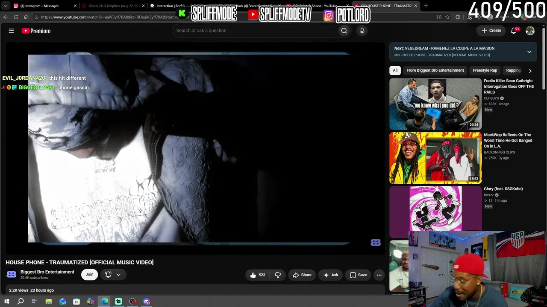Screen dimensions: 547x307
Task: Reload the page in the browser
Action: tap(16, 17)
